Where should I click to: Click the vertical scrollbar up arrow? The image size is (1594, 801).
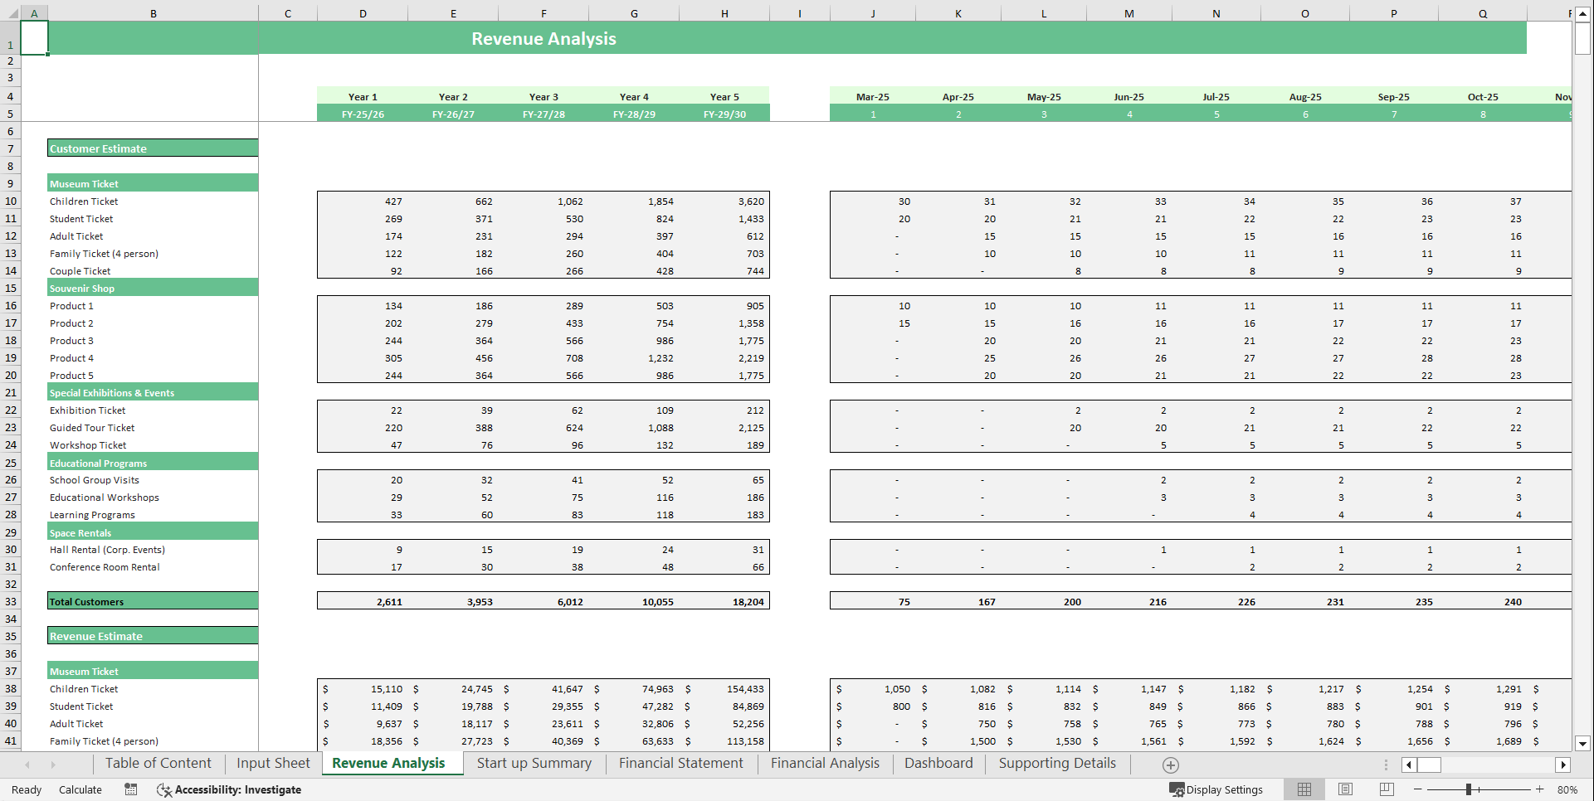1582,13
